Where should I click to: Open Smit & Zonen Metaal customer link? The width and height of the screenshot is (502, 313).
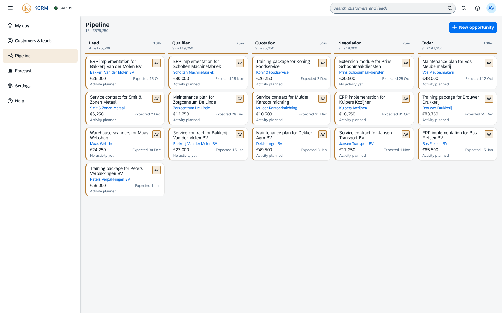[107, 108]
